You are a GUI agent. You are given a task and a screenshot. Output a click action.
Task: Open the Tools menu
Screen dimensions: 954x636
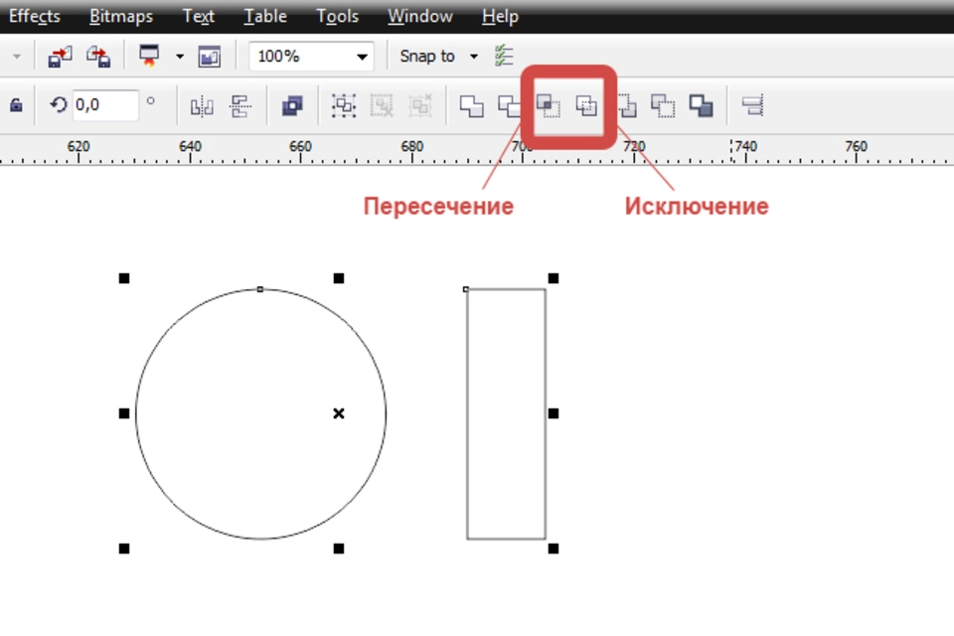337,16
